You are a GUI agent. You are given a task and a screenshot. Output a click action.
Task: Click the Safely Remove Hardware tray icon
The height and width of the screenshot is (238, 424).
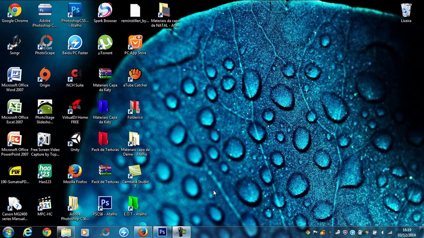pos(338,232)
